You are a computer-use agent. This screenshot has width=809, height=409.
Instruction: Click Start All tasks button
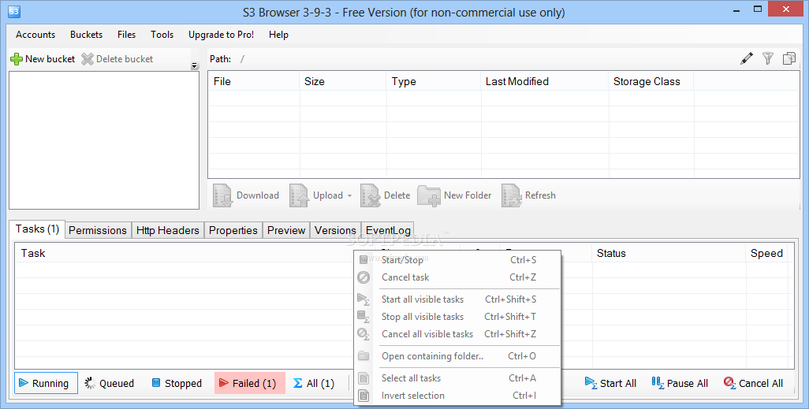[610, 383]
